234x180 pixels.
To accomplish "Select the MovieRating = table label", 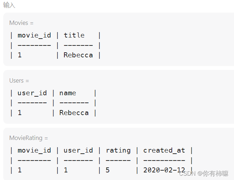I will click(x=29, y=138).
